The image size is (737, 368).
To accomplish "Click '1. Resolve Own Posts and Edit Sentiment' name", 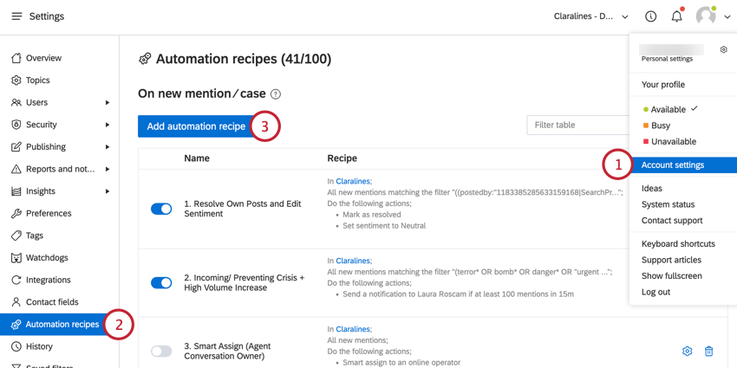I will click(x=243, y=209).
